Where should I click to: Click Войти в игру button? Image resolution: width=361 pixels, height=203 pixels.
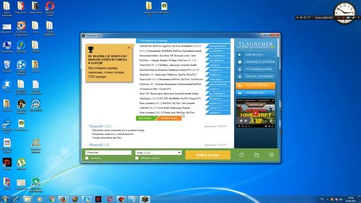pos(208,155)
